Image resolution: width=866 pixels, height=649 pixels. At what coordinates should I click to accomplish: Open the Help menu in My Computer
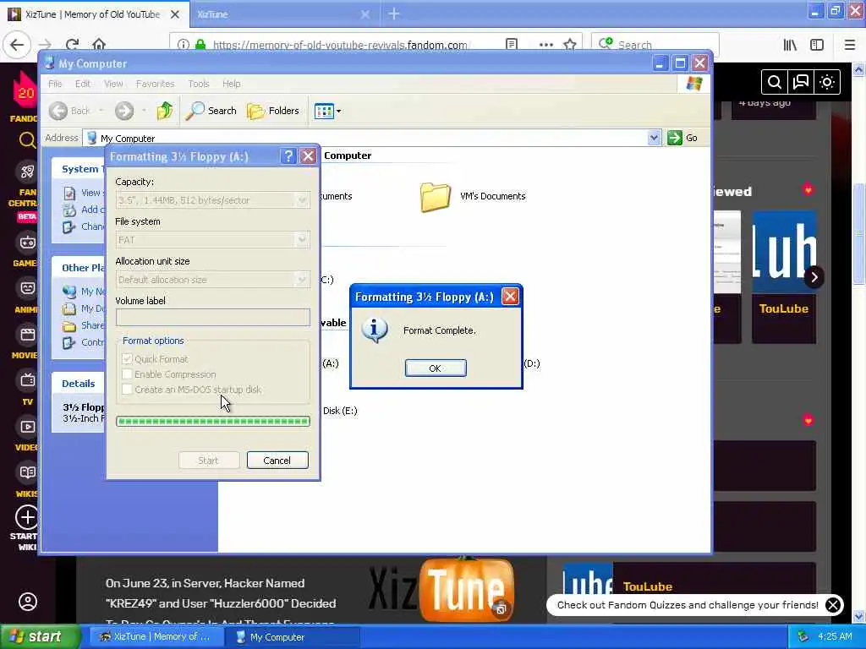[x=232, y=84]
